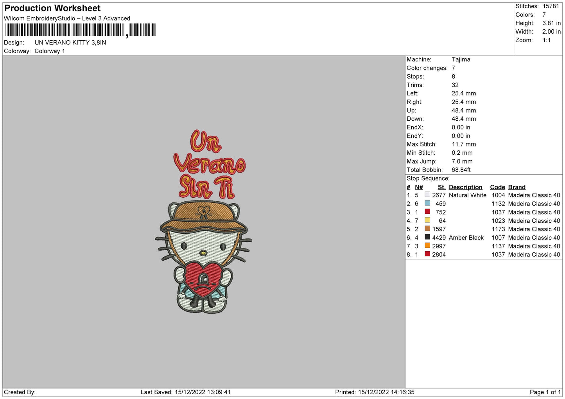565x399 pixels.
Task: Select stitch count '752' in stop 3
Action: [x=441, y=212]
